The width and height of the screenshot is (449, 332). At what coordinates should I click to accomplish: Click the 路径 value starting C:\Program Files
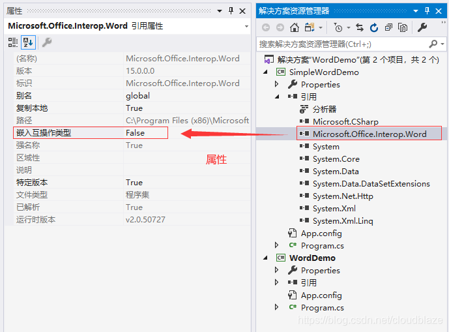coord(187,121)
